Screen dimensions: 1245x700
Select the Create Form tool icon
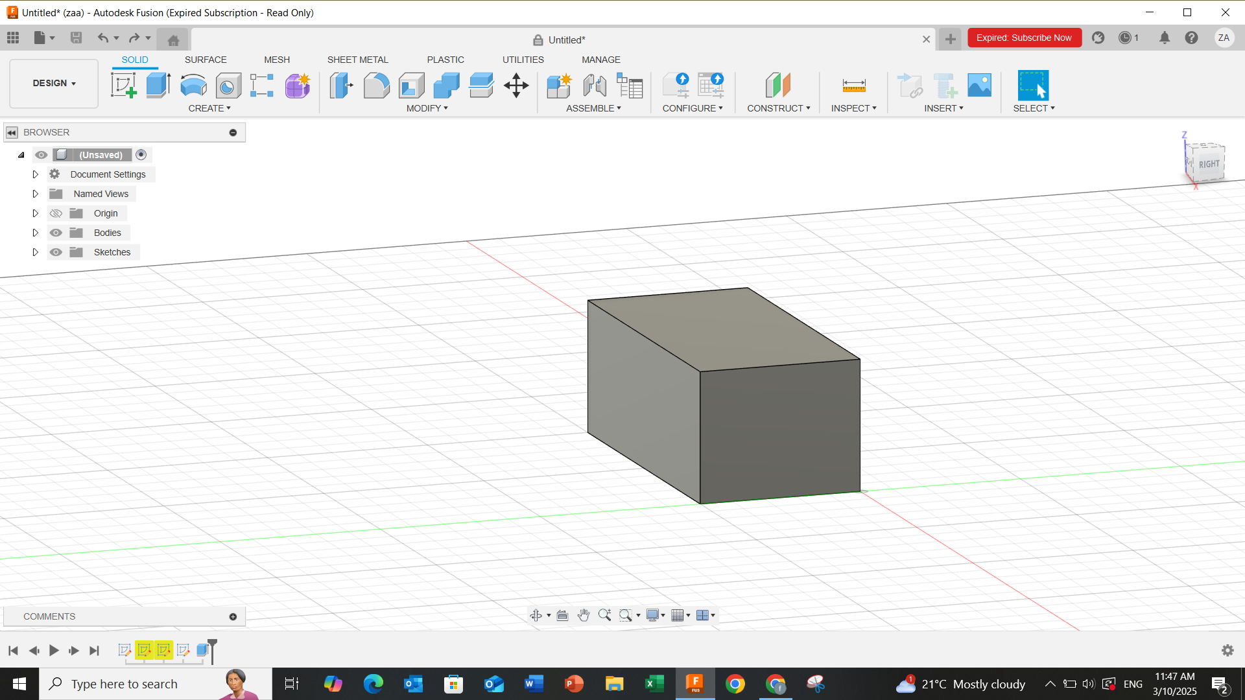pyautogui.click(x=298, y=85)
